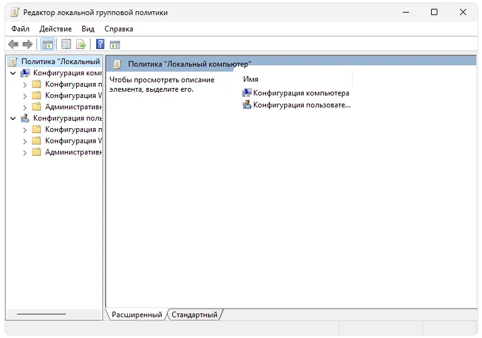Toggle the show/hide console tree icon

coord(47,44)
